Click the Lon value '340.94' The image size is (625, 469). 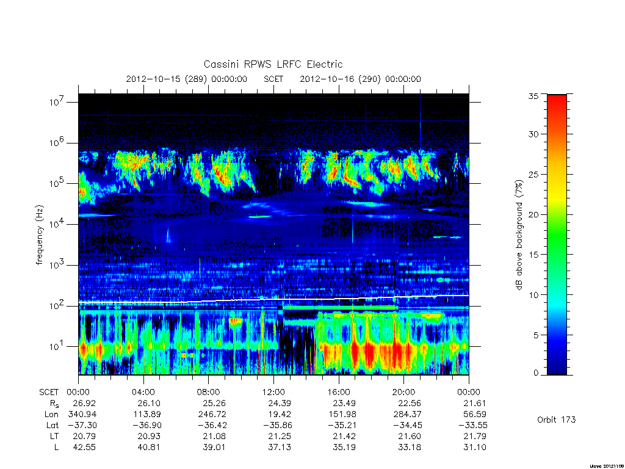coord(82,415)
